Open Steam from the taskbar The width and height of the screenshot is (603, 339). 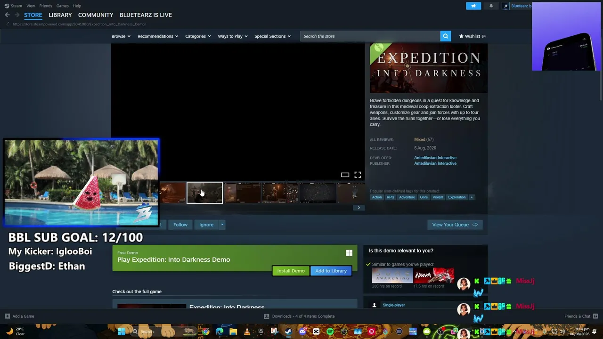(288, 332)
